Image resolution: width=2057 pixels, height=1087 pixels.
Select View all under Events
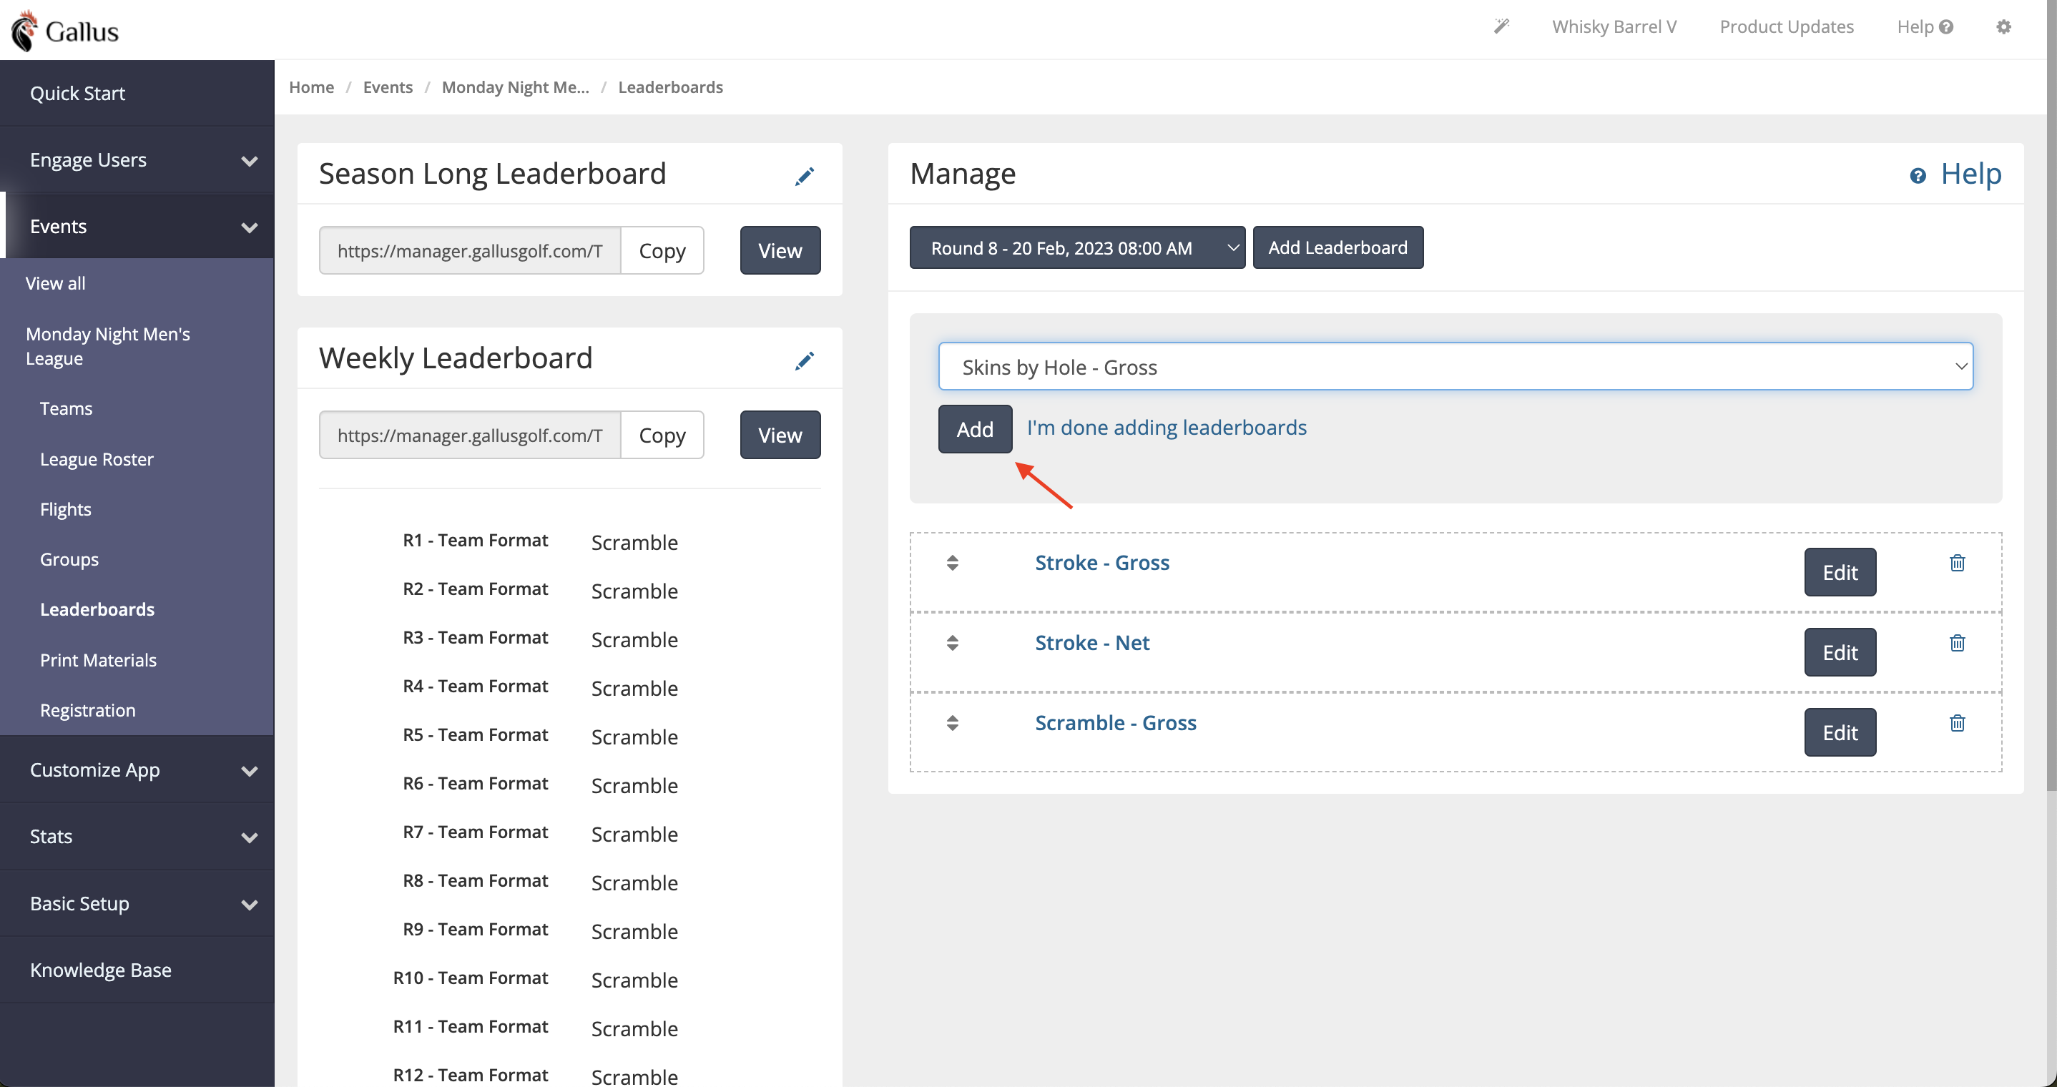(x=55, y=282)
